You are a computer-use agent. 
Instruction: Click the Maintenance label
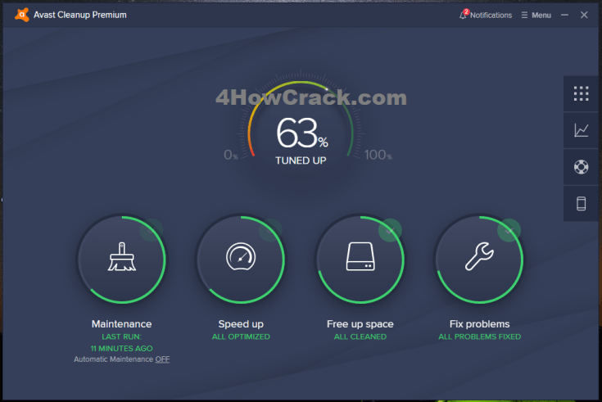[122, 324]
